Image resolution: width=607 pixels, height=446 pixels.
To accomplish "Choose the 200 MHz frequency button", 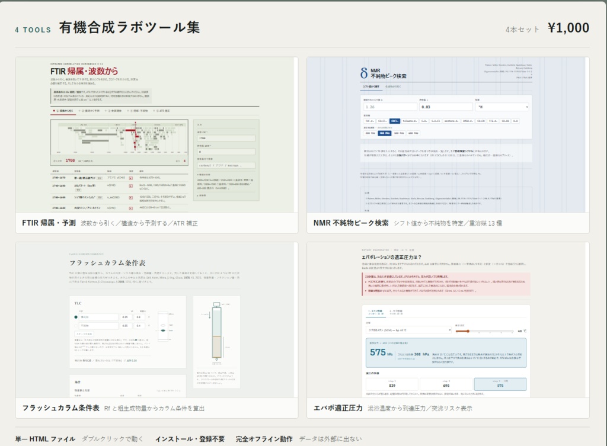I will point(370,133).
